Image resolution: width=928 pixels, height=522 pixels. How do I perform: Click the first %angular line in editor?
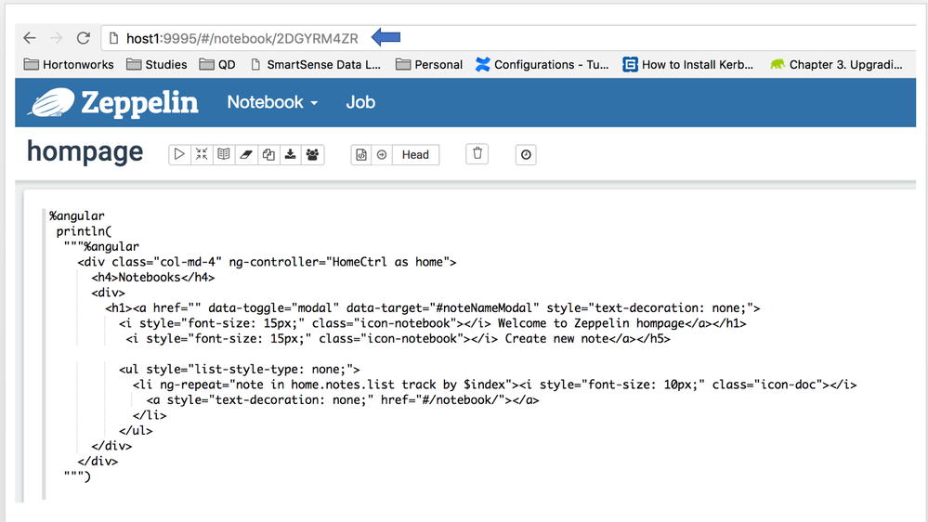tap(77, 216)
